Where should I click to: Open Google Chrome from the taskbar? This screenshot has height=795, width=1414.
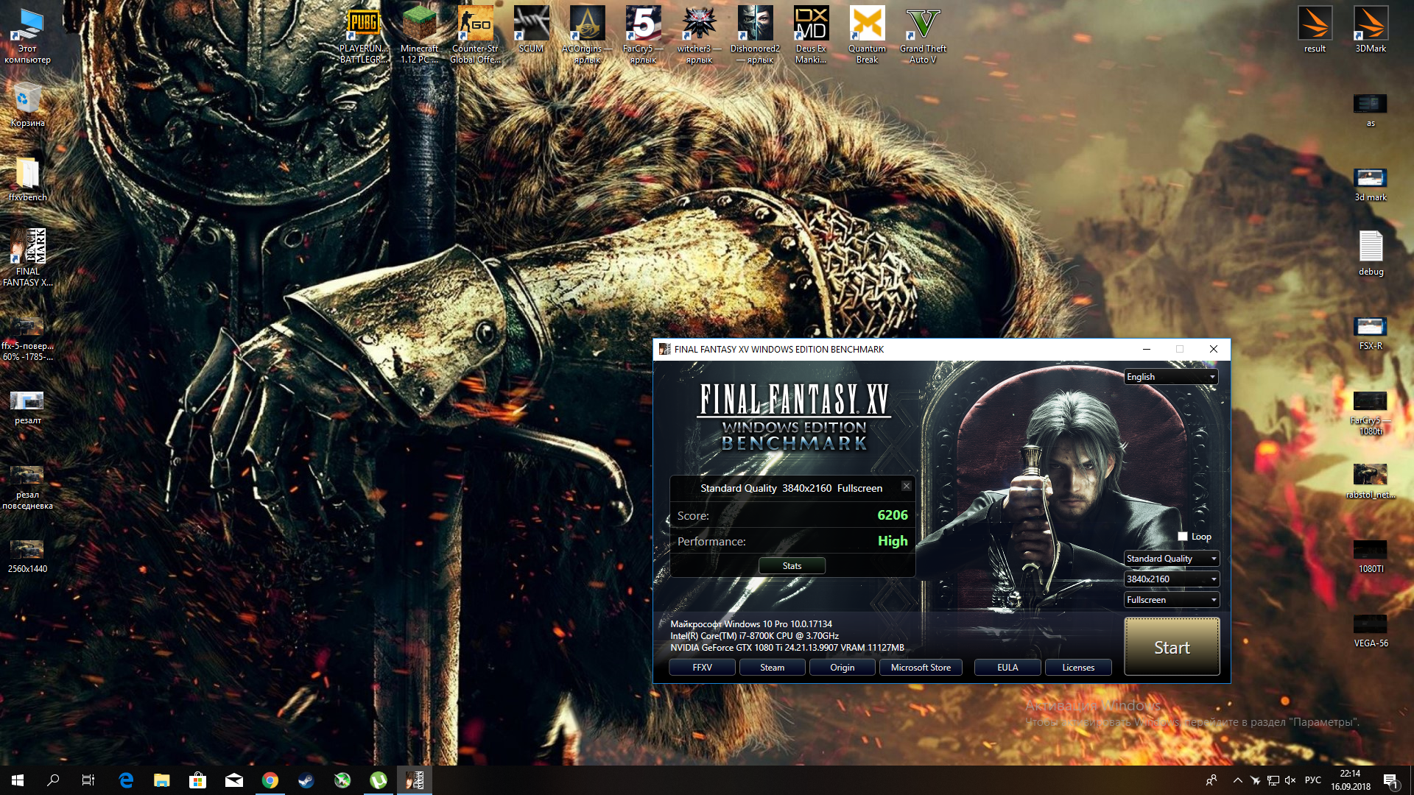(270, 780)
